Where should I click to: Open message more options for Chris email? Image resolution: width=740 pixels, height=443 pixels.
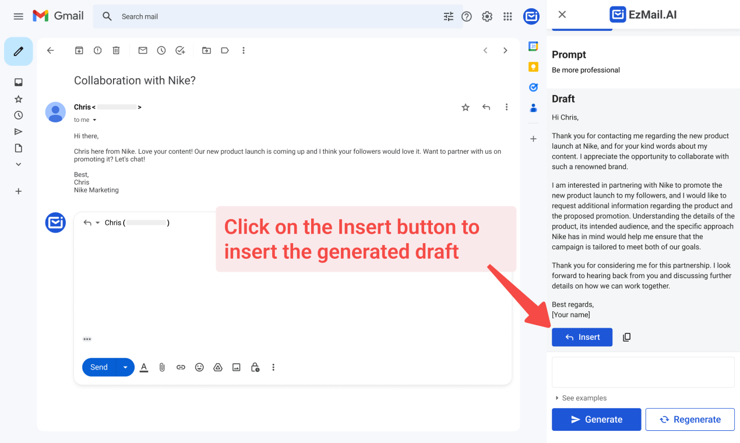click(x=506, y=107)
